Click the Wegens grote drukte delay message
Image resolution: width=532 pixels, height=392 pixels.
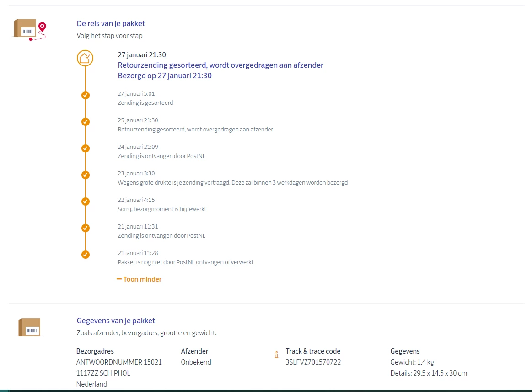click(233, 183)
